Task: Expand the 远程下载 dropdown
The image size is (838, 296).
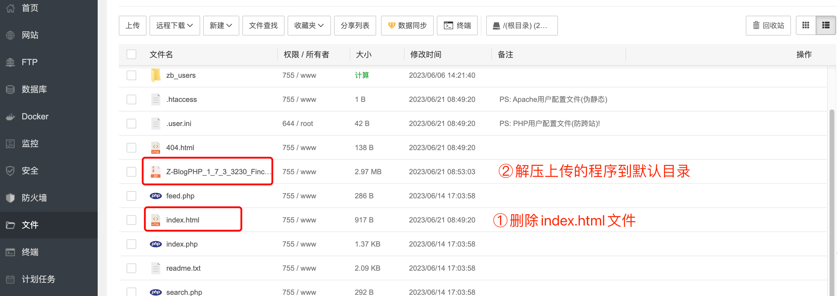Action: coord(174,25)
